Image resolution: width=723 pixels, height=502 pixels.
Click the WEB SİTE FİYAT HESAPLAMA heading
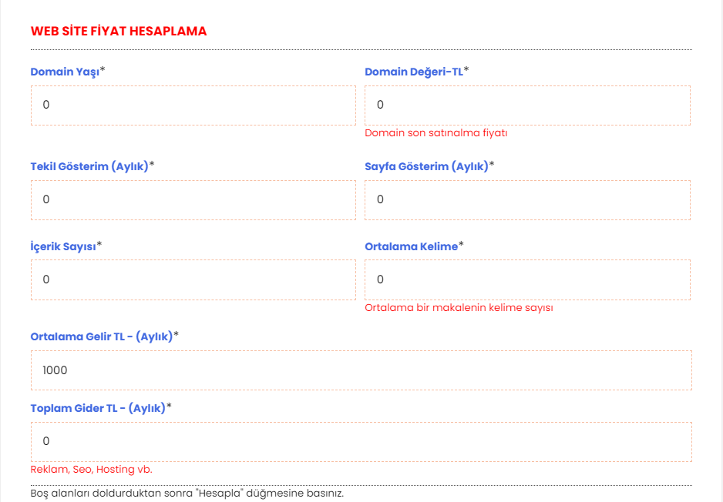(119, 32)
